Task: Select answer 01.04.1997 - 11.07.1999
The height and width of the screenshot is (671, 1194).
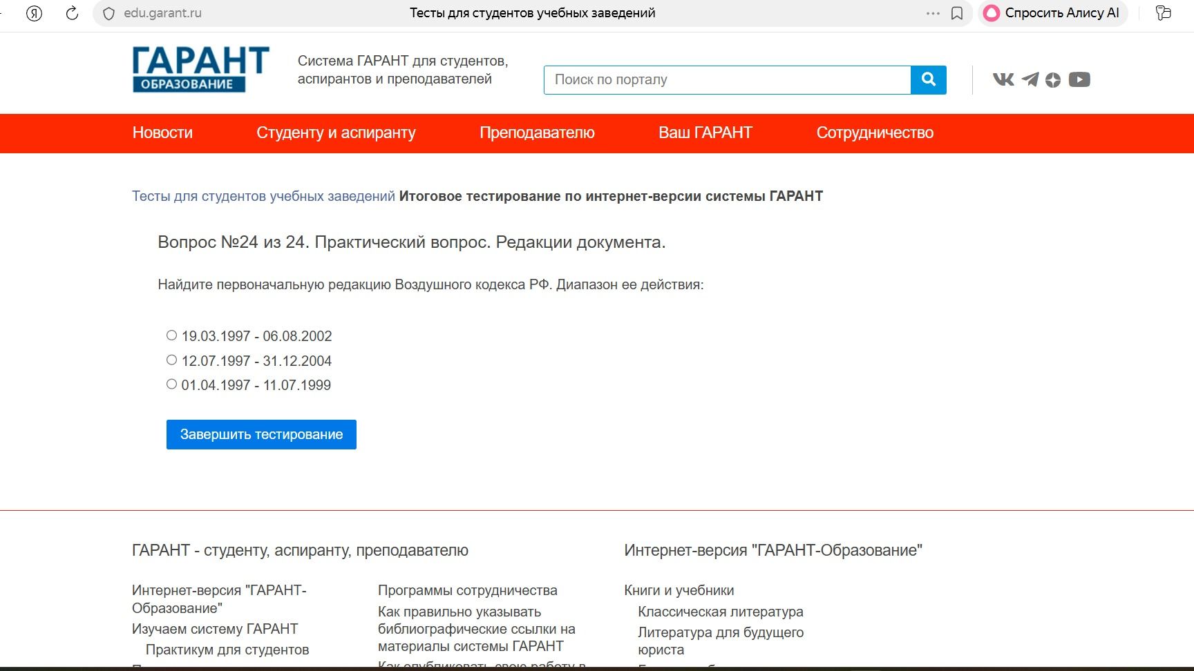Action: [171, 384]
